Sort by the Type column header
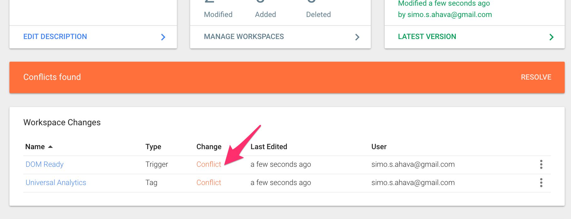571x219 pixels. coord(153,147)
